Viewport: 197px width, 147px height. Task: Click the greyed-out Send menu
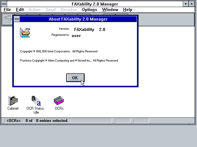(x=50, y=9)
